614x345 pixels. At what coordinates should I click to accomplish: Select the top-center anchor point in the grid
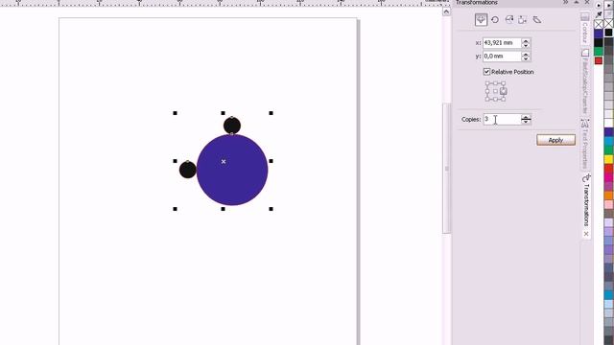[x=495, y=83]
